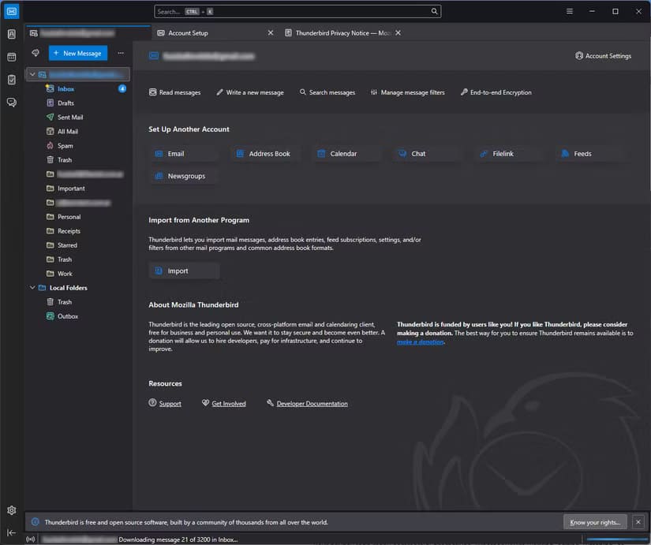Set up a Feeds account
The height and width of the screenshot is (545, 651).
point(590,154)
